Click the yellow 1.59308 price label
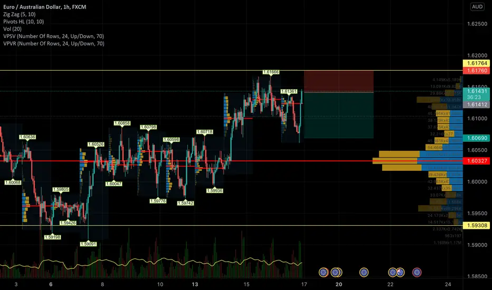This screenshot has height=290, width=492. coord(477,226)
